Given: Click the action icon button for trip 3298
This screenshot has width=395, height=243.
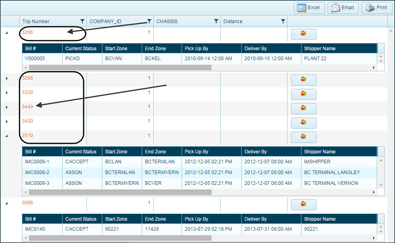Looking at the screenshot, I should pyautogui.click(x=303, y=80).
